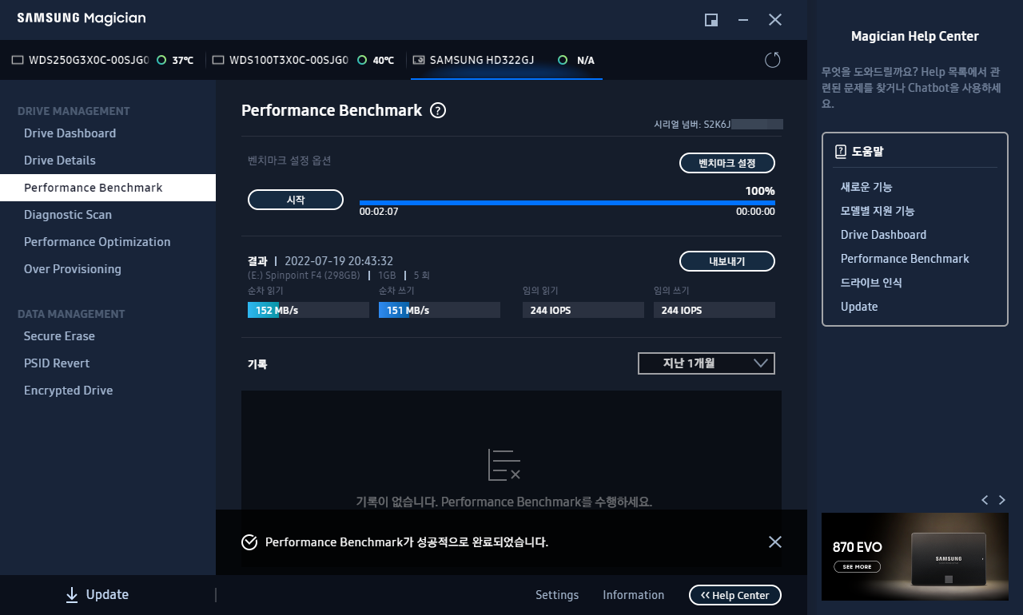The height and width of the screenshot is (615, 1023).
Task: Click the result timestamp 2022-07-19 20:43:32
Action: [x=339, y=261]
